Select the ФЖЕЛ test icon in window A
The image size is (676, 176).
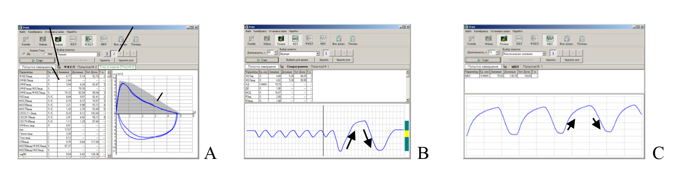click(x=88, y=40)
